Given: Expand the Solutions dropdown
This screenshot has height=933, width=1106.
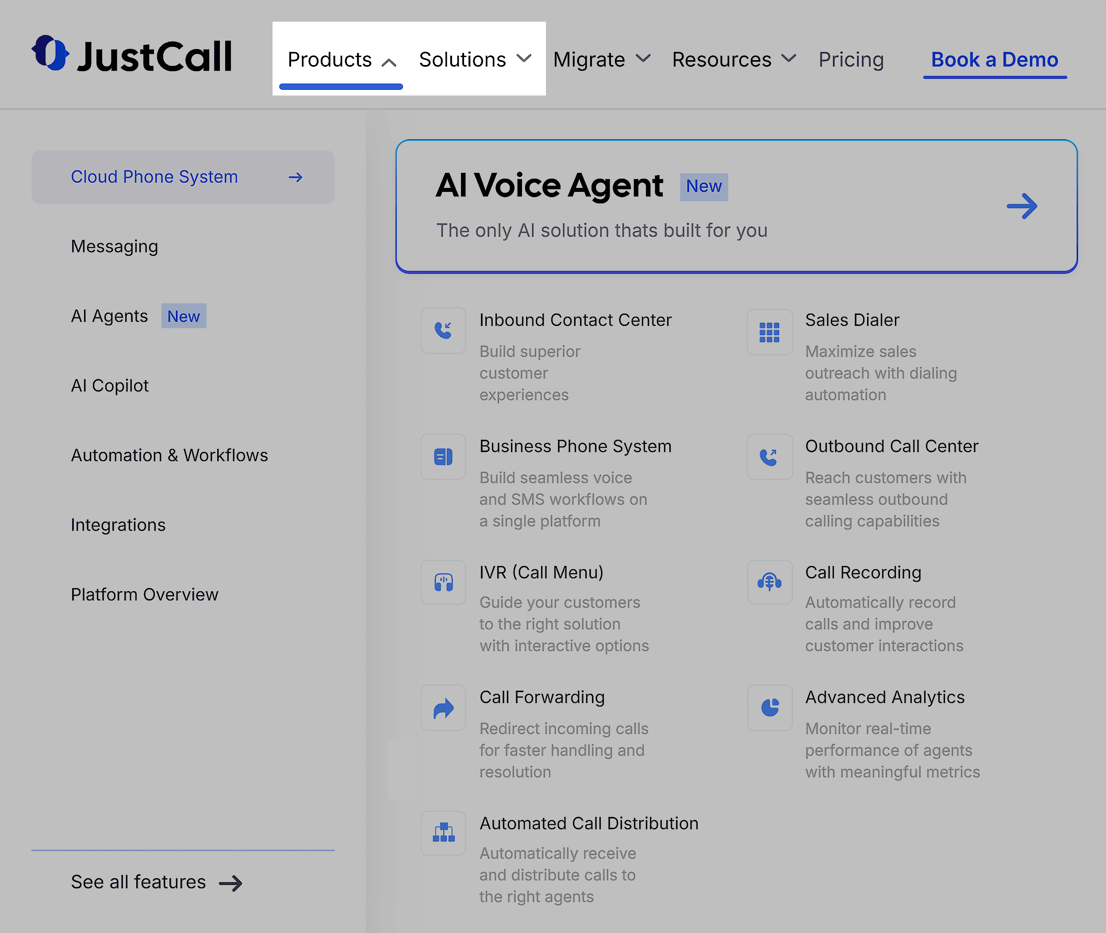Looking at the screenshot, I should (475, 59).
